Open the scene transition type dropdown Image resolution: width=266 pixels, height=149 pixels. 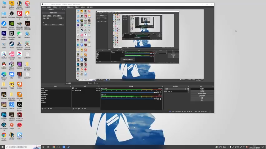tap(176, 89)
